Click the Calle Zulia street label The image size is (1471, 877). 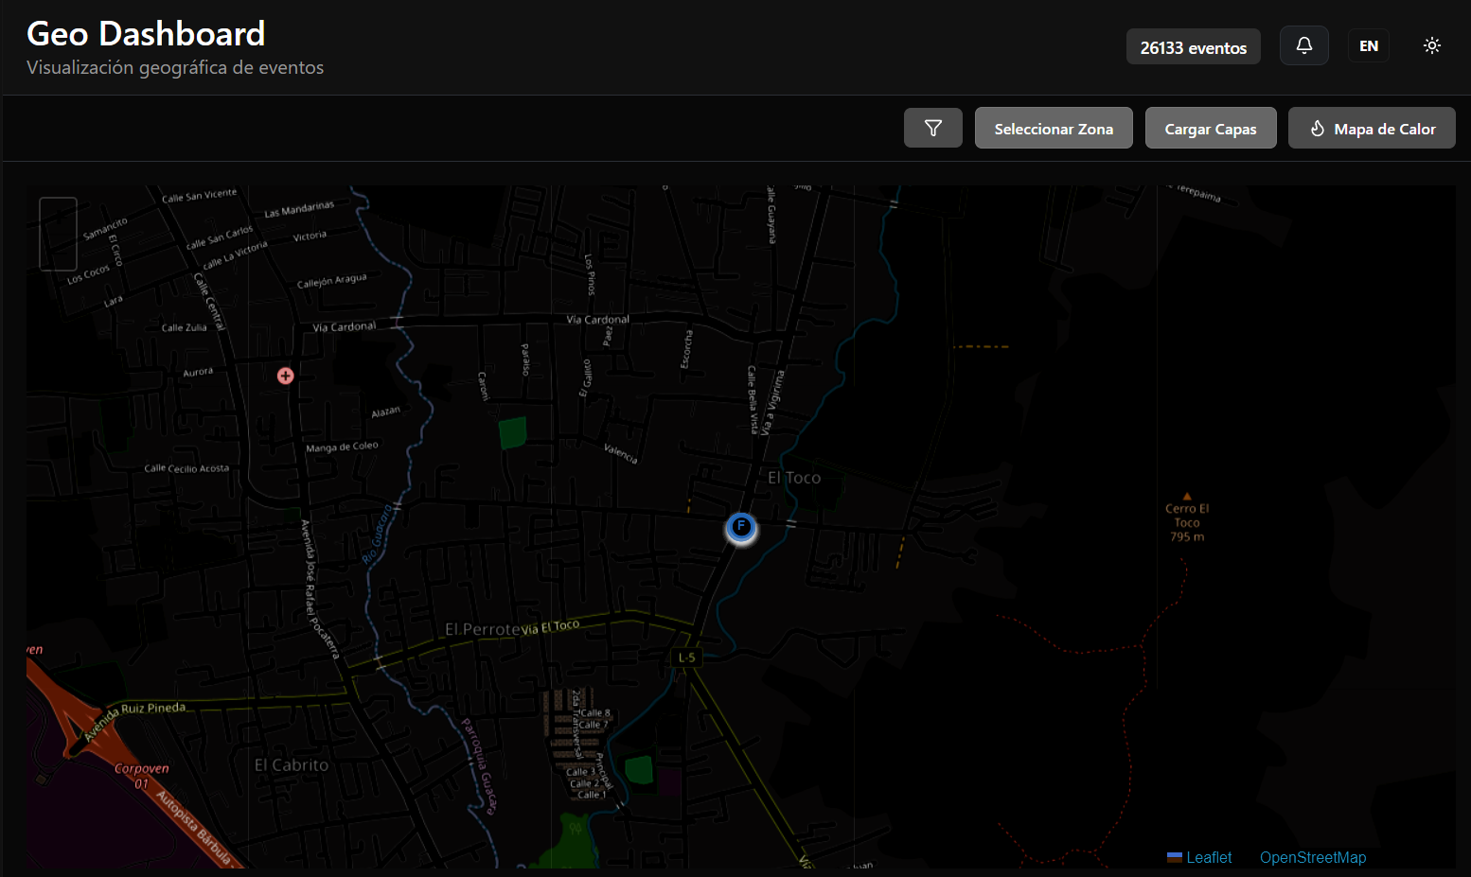click(x=184, y=327)
